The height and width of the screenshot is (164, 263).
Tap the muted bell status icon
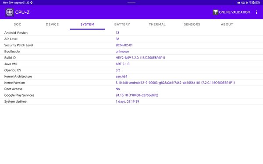click(247, 3)
